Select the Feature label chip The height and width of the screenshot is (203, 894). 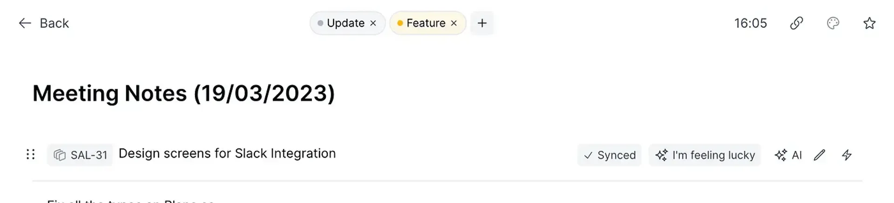426,23
